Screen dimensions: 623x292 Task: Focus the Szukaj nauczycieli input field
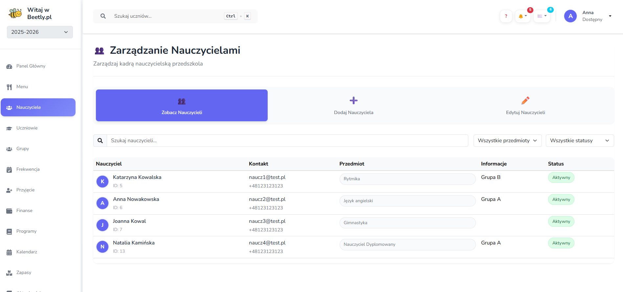click(x=287, y=141)
